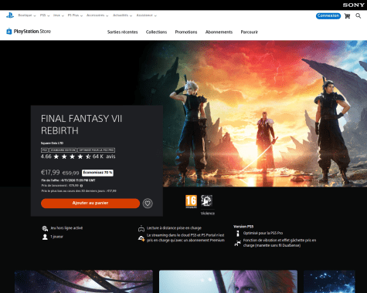Click the PlayStation Store bag icon

coord(9,32)
